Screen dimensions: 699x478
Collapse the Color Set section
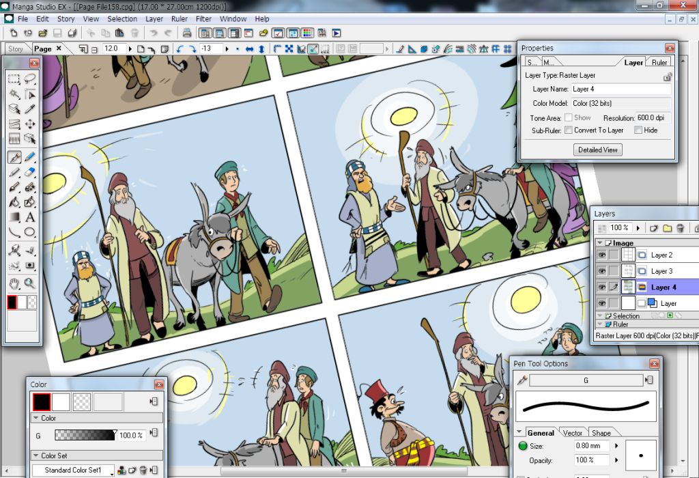click(x=36, y=455)
